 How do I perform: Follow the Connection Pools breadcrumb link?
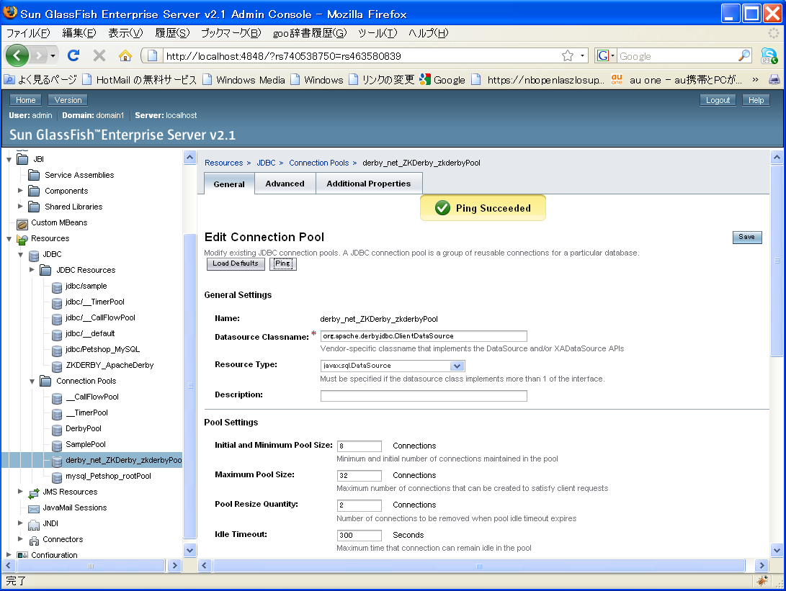(x=319, y=163)
